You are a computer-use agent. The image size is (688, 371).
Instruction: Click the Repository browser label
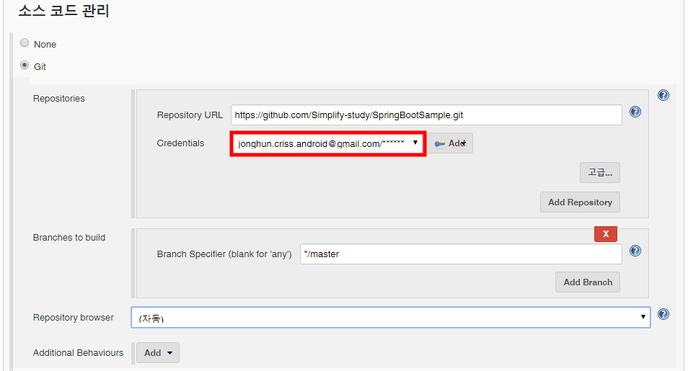point(74,317)
